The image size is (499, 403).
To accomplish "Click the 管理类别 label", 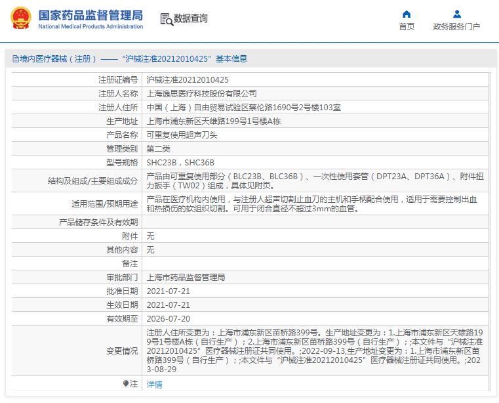I will [122, 149].
